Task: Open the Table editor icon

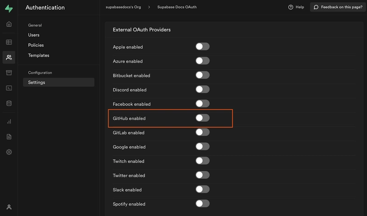Action: (x=9, y=42)
